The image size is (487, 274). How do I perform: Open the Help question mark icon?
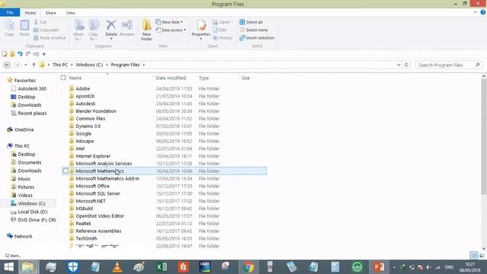(483, 12)
